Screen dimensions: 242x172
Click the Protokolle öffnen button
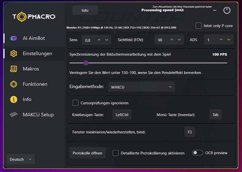pos(88,153)
